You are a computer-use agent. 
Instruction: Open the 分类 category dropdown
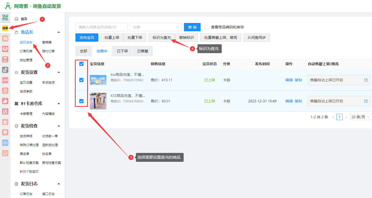point(155,27)
